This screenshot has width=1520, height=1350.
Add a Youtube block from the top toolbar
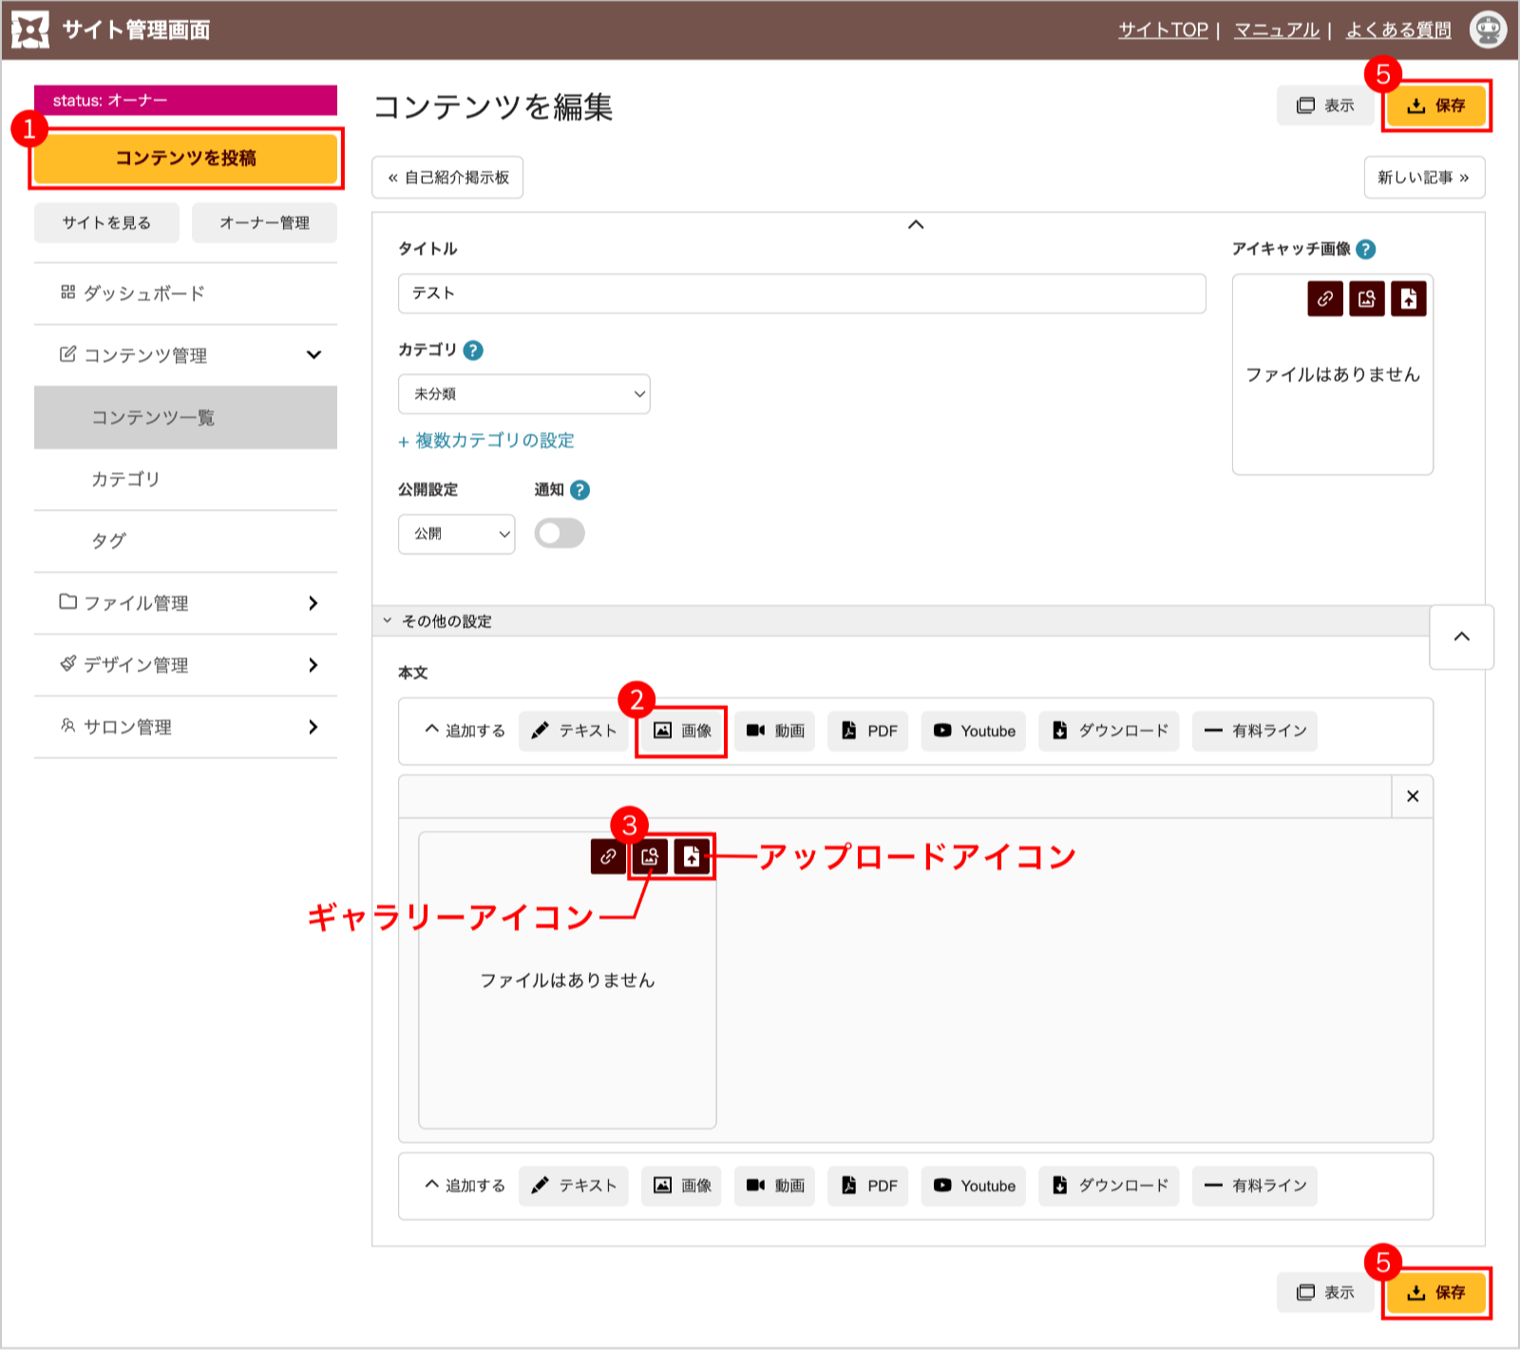coord(974,732)
